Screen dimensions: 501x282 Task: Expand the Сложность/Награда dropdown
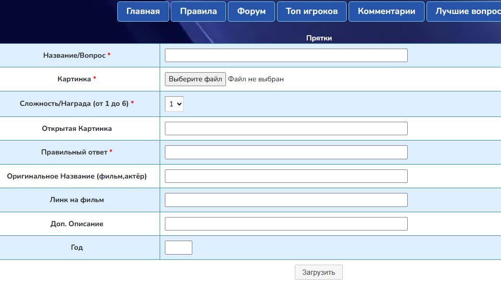[174, 104]
